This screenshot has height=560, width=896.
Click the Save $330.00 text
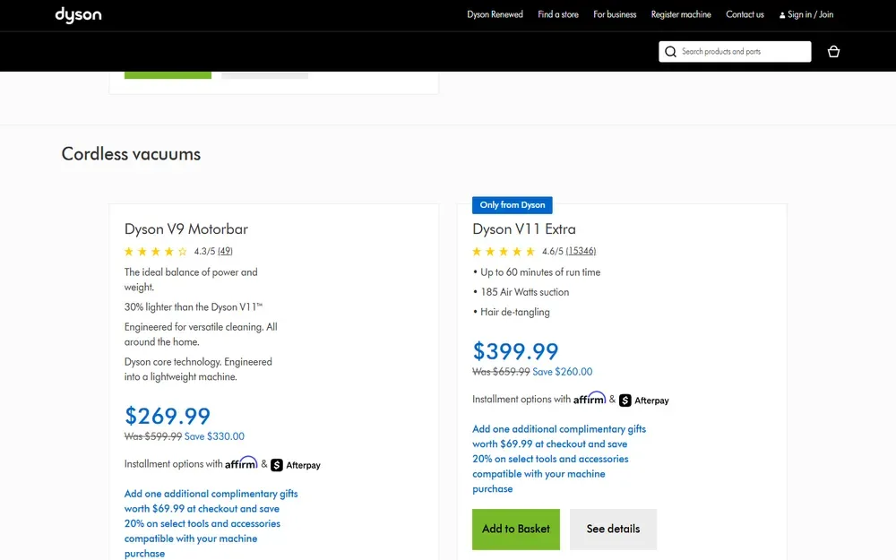(x=214, y=436)
